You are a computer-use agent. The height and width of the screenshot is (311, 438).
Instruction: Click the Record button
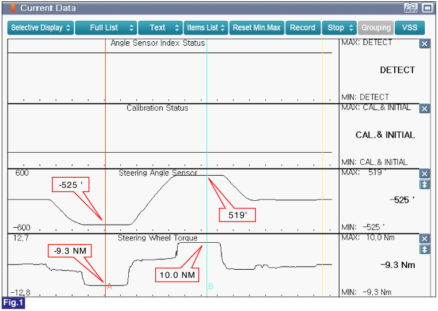303,28
